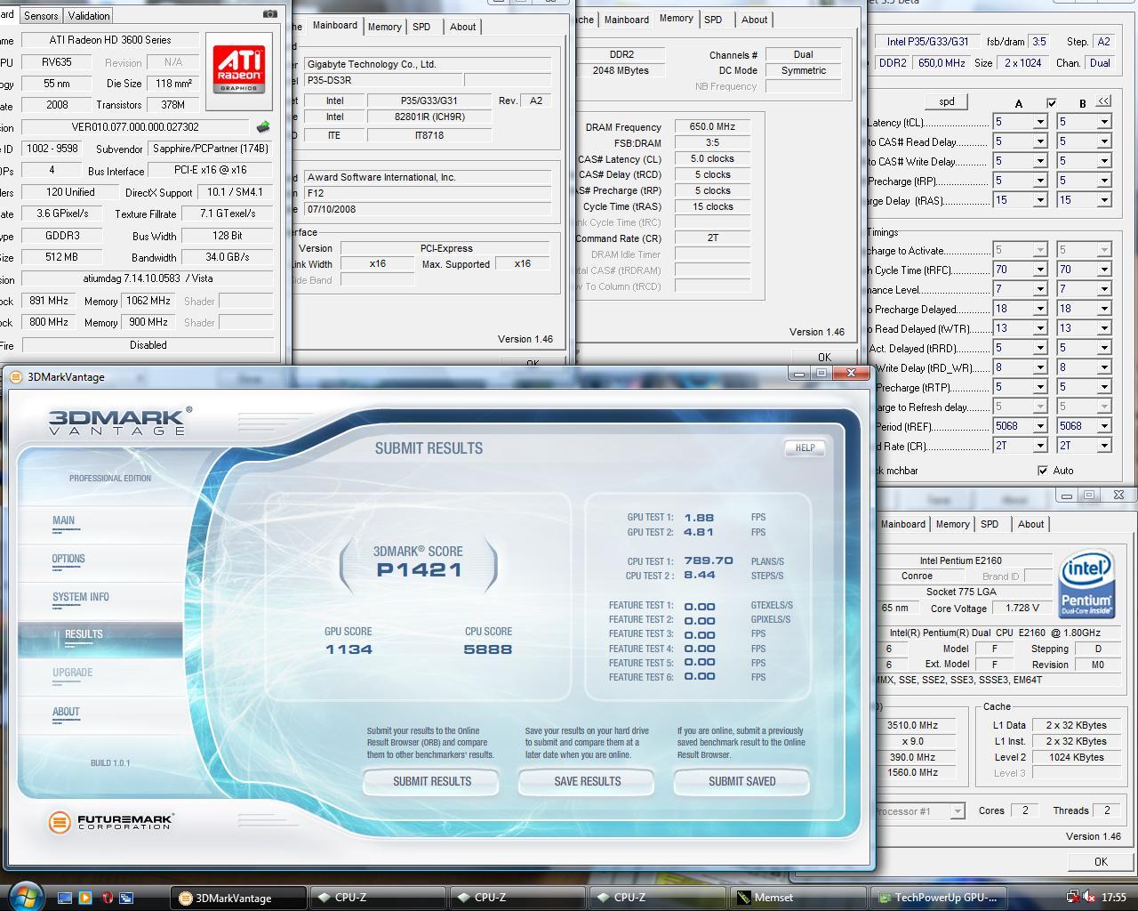The height and width of the screenshot is (911, 1138).
Task: Open channel A tREF dropdown showing 5068
Action: coord(1038,426)
